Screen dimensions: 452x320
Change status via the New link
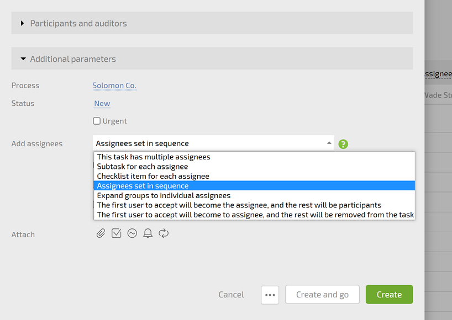pyautogui.click(x=102, y=104)
